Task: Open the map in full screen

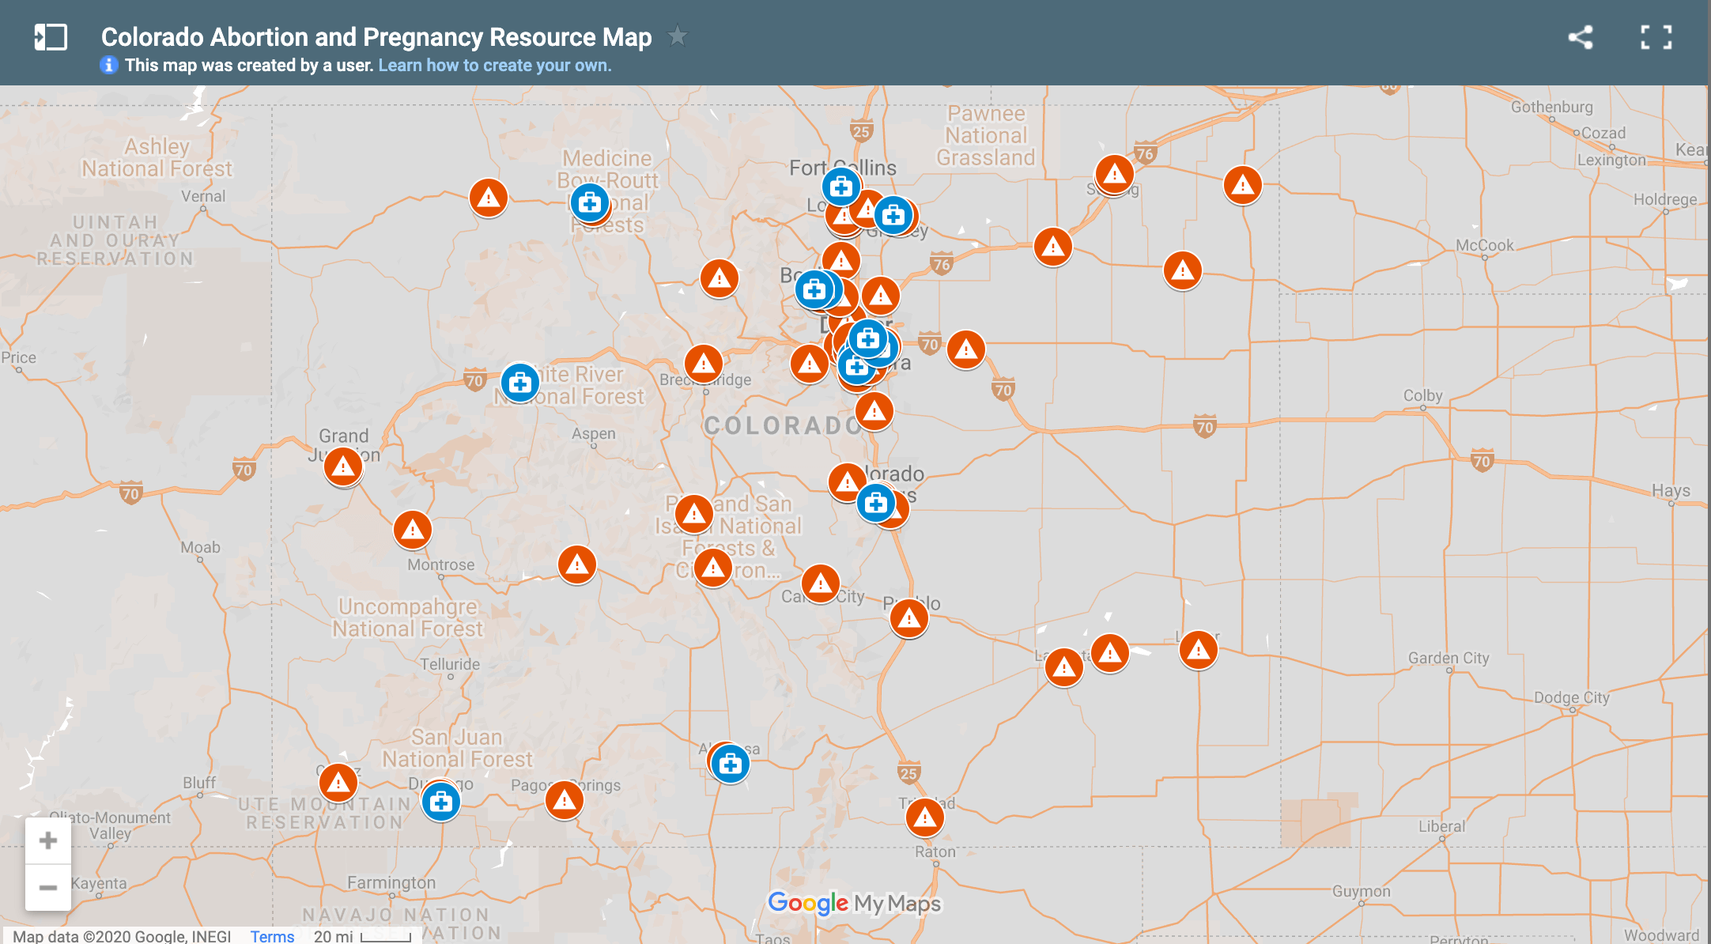Action: (x=1656, y=37)
